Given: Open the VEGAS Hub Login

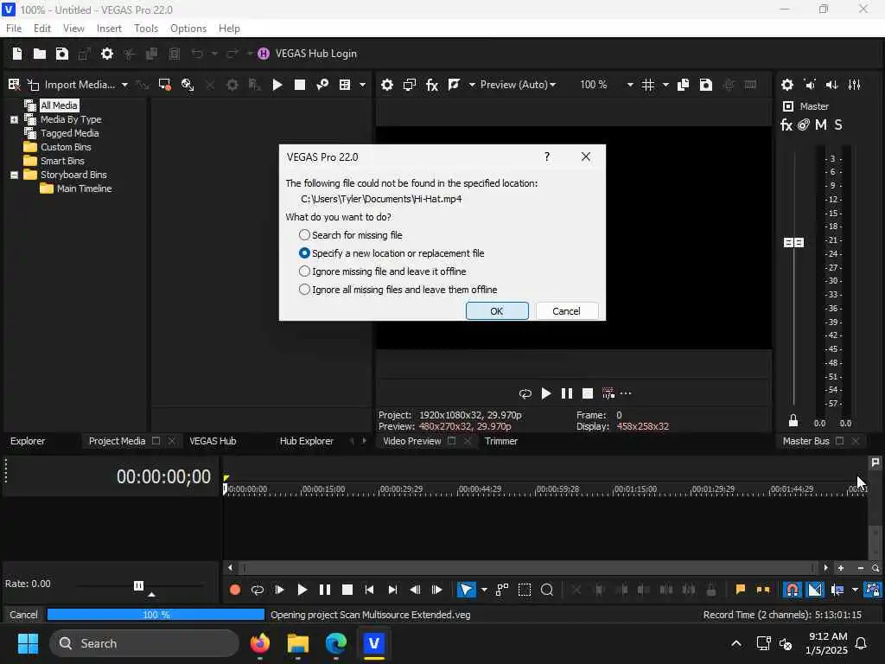Looking at the screenshot, I should [308, 54].
